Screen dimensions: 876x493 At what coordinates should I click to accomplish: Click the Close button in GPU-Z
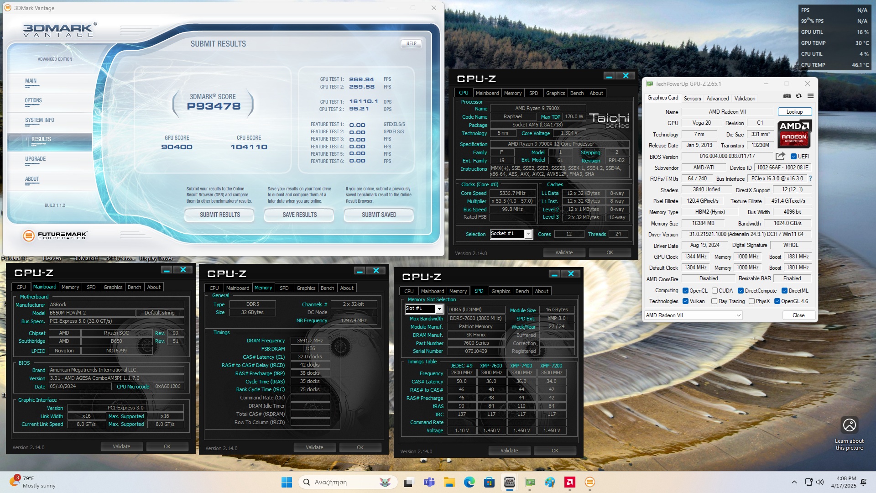pos(798,315)
